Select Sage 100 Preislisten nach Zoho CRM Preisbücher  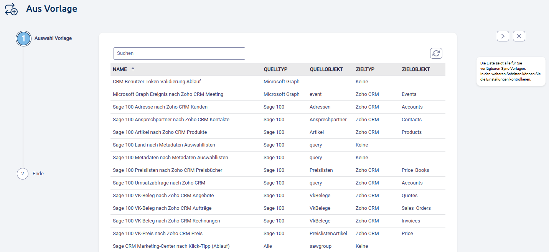(x=167, y=170)
